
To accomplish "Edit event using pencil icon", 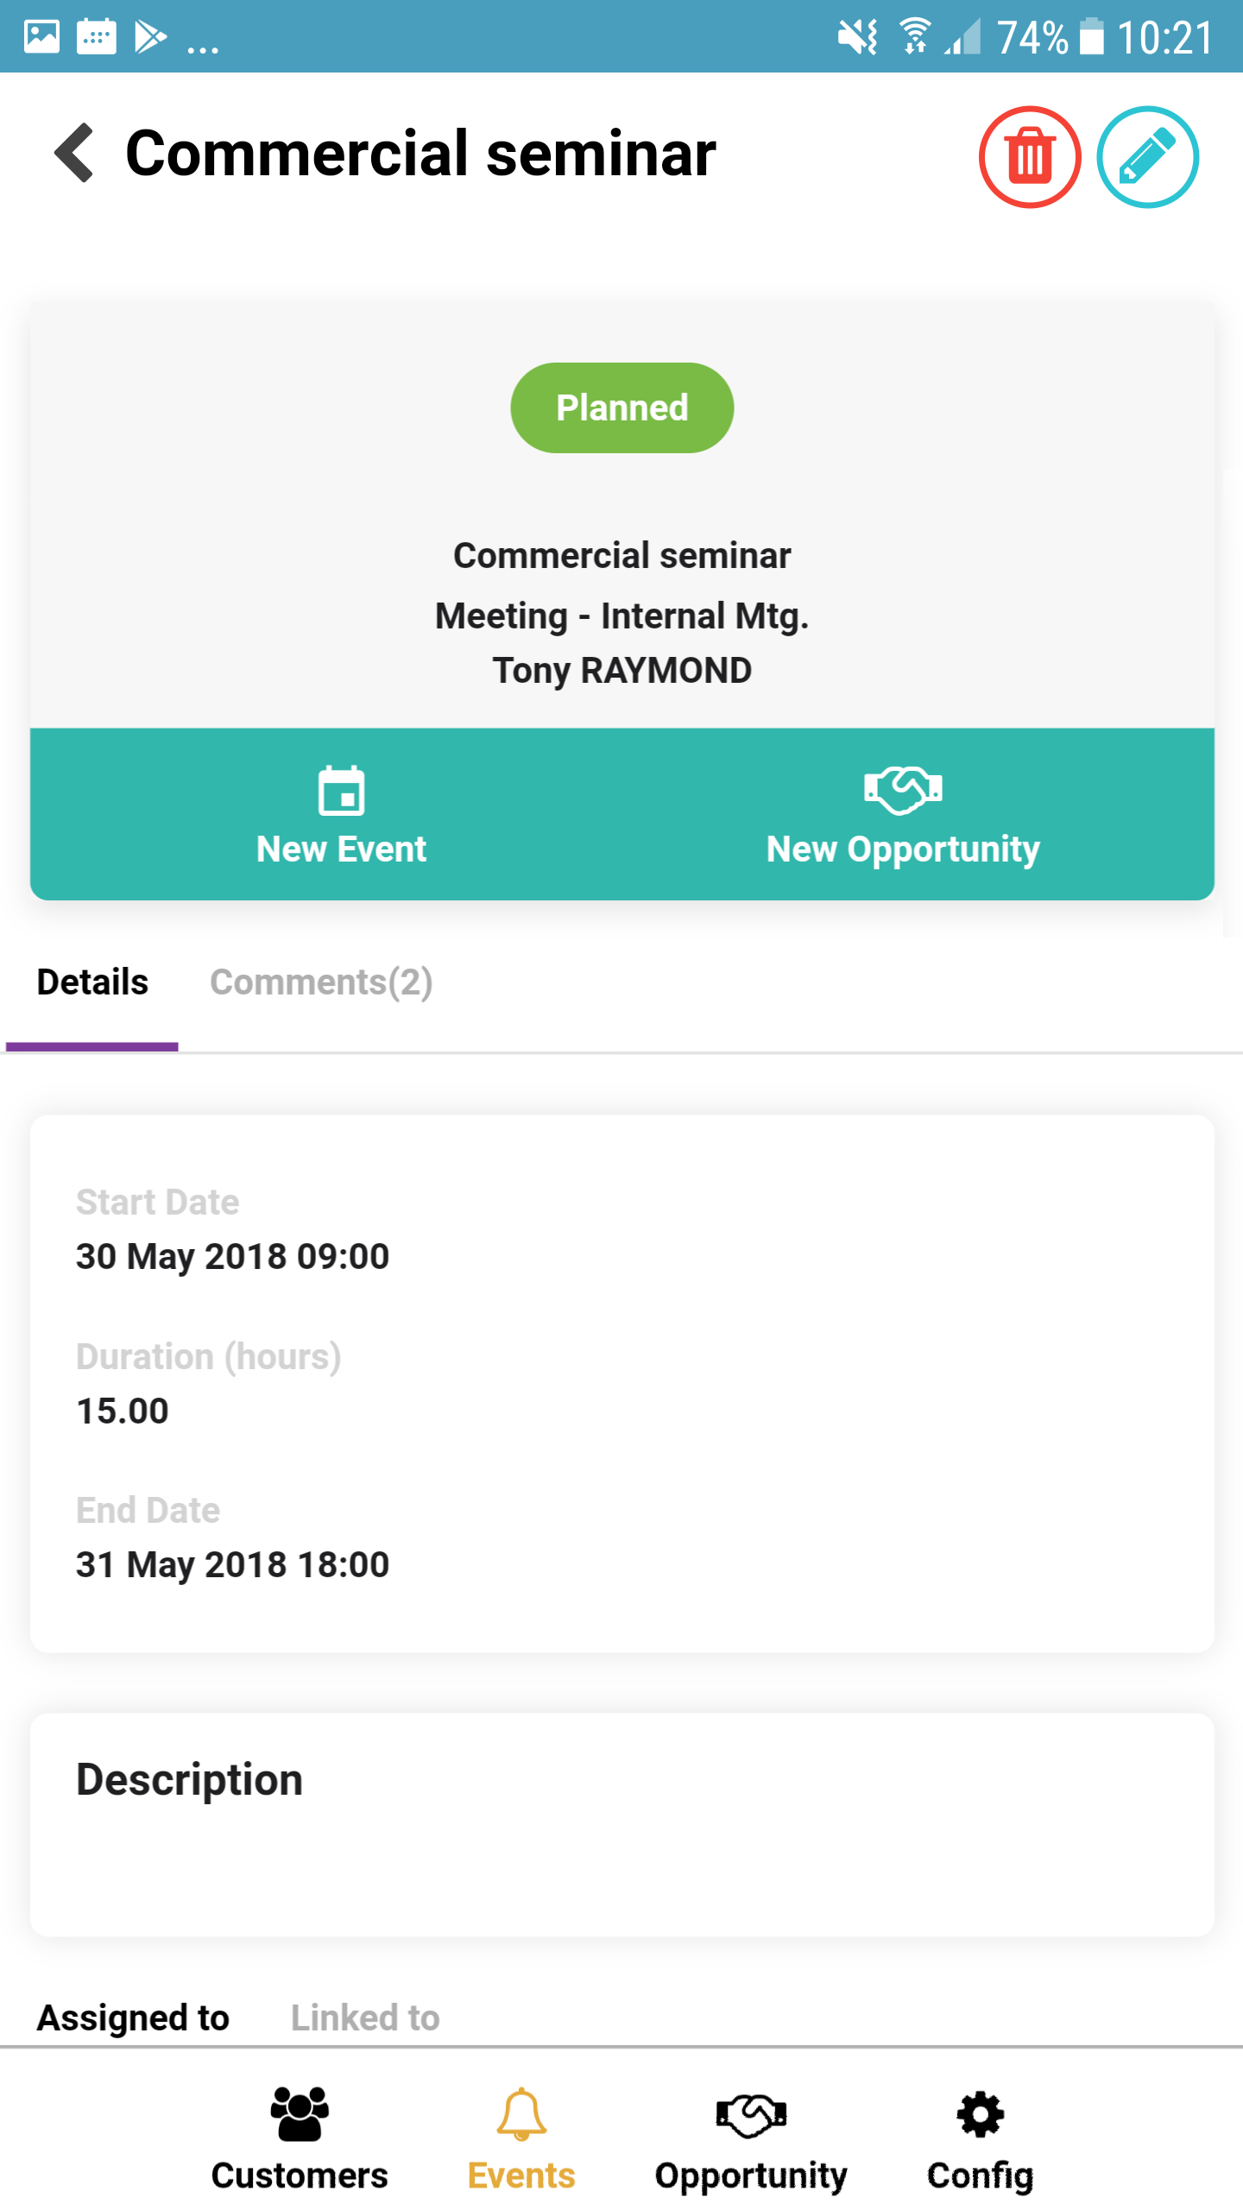I will coord(1147,157).
